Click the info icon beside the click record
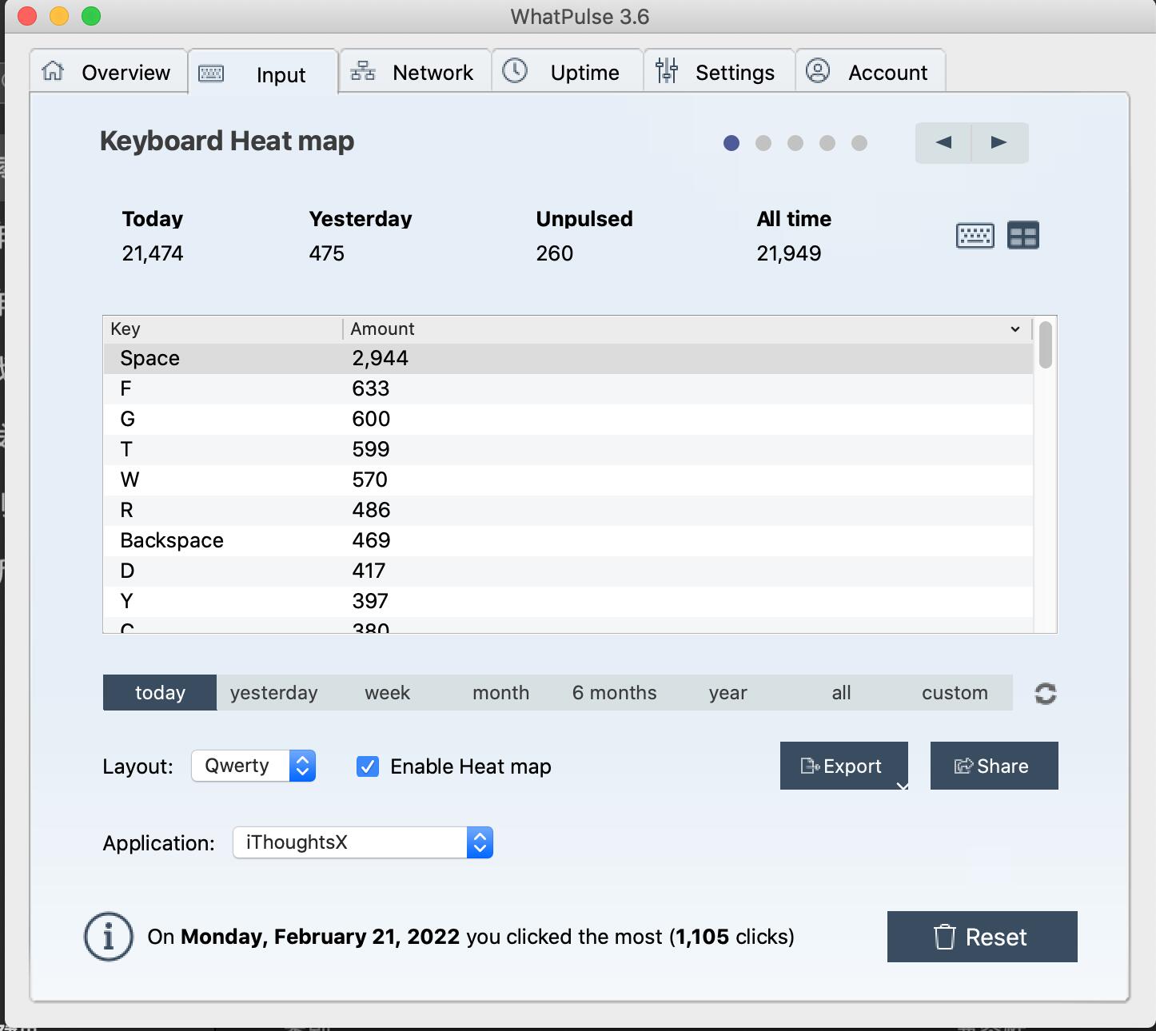 (x=108, y=937)
